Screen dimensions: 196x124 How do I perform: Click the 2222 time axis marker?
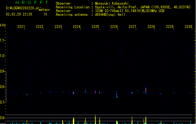click(x=40, y=27)
